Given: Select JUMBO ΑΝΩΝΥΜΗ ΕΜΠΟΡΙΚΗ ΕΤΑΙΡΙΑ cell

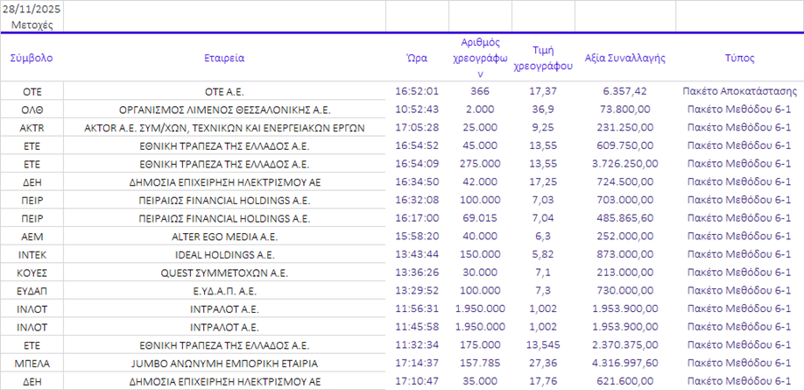Looking at the screenshot, I should point(224,364).
